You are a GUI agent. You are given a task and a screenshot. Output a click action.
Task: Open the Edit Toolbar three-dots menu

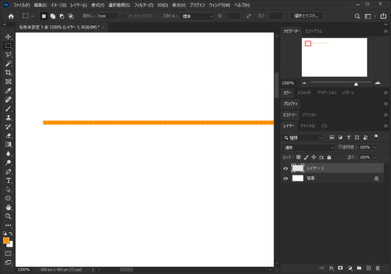pyautogui.click(x=8, y=225)
